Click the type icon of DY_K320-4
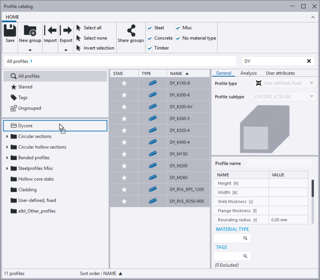The width and height of the screenshot is (320, 280). (153, 130)
